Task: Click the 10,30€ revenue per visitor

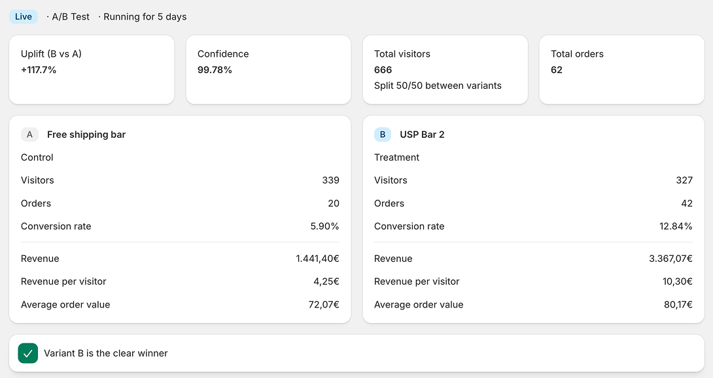Action: pyautogui.click(x=678, y=281)
